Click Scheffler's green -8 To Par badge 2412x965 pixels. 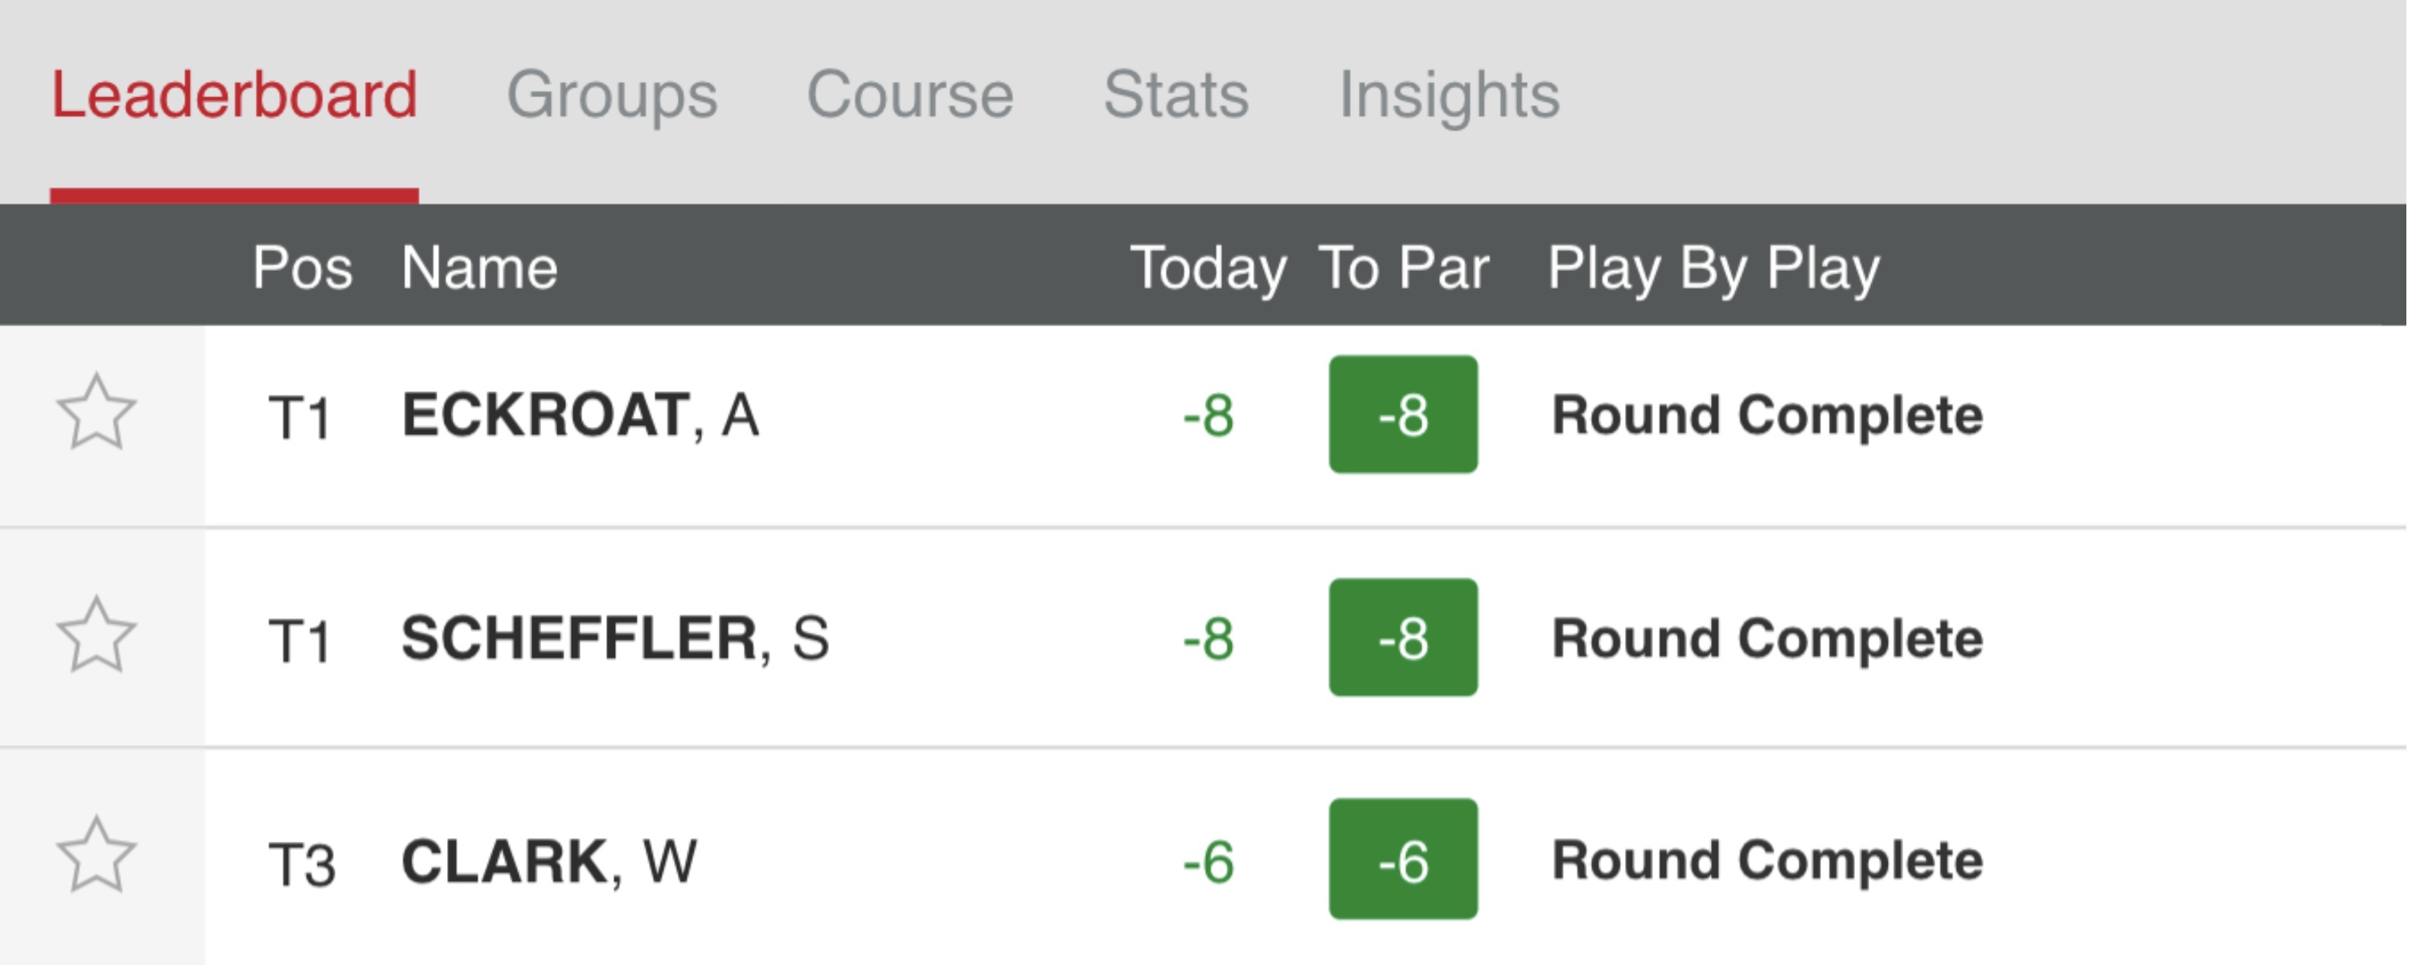1403,638
